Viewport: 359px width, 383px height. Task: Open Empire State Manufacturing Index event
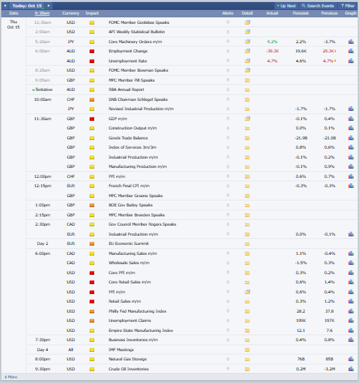pyautogui.click(x=141, y=331)
